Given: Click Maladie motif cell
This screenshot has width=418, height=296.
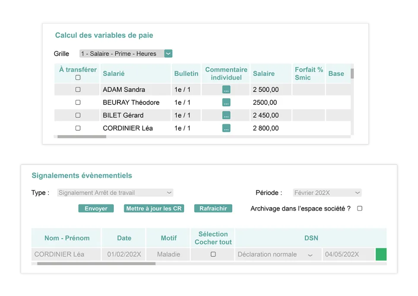Looking at the screenshot, I should 168,254.
